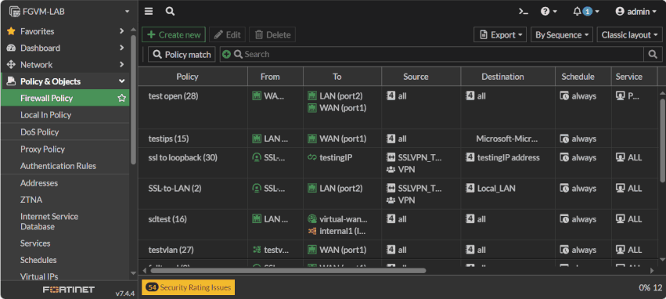Click VPN group icon in SSL-to-LAN row

coord(391,200)
